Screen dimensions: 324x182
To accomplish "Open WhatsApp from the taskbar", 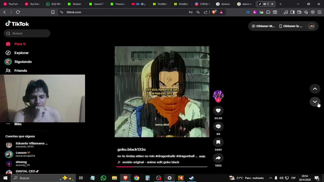I will [x=104, y=178].
